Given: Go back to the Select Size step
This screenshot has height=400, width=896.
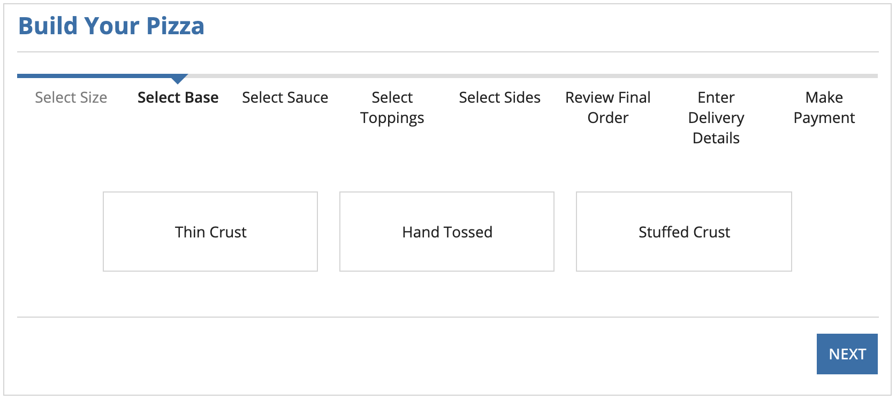Looking at the screenshot, I should pos(71,97).
